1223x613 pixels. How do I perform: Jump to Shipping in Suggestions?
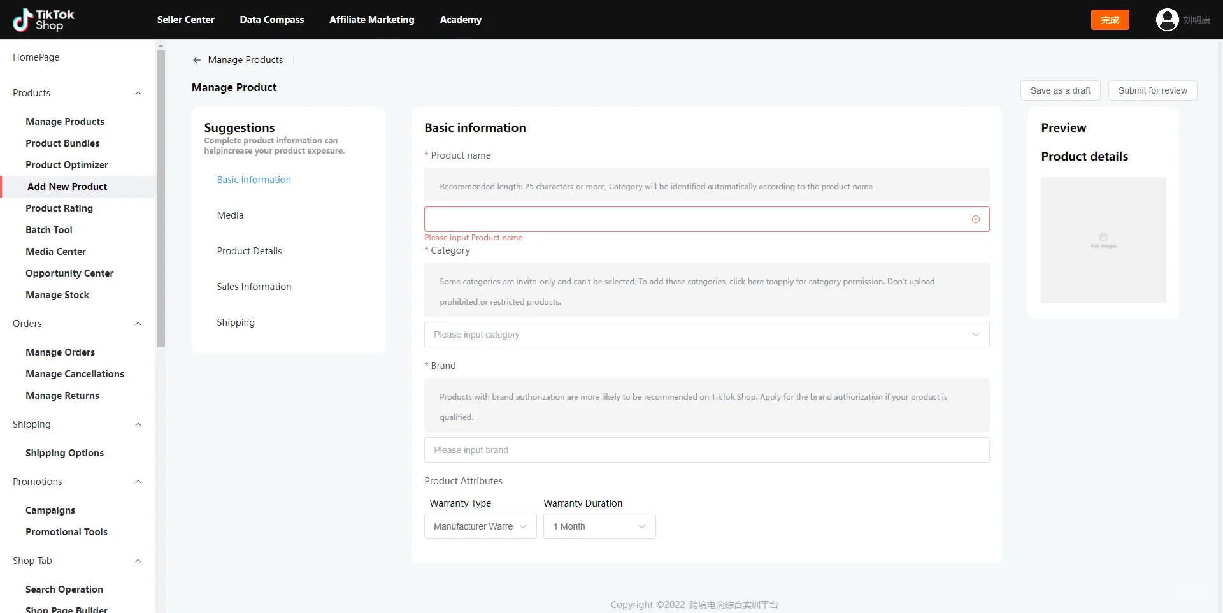click(236, 322)
